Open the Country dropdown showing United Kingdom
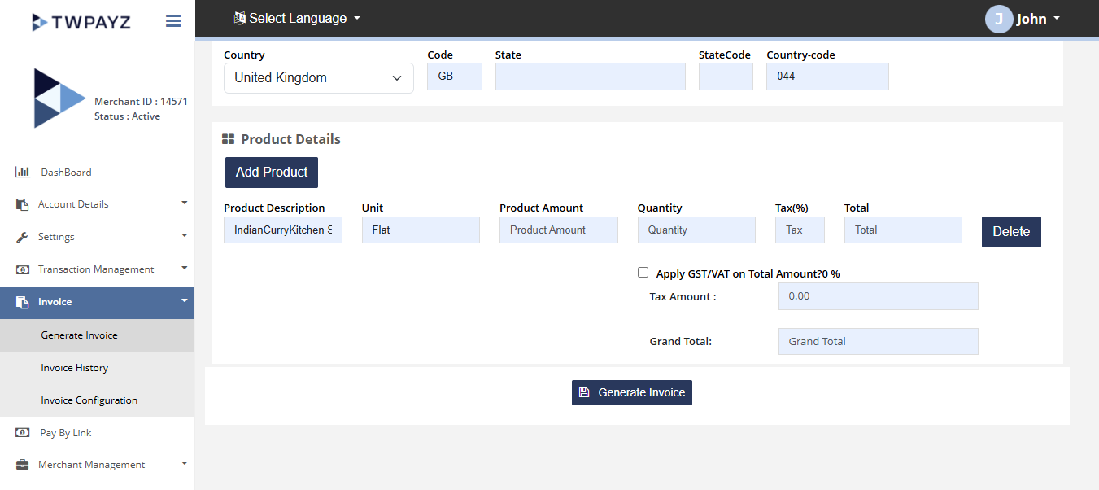1099x490 pixels. pyautogui.click(x=318, y=78)
